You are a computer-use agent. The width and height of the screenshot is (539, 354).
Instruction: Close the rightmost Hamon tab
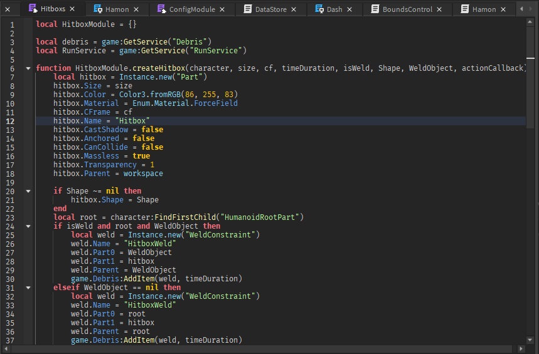click(x=503, y=9)
